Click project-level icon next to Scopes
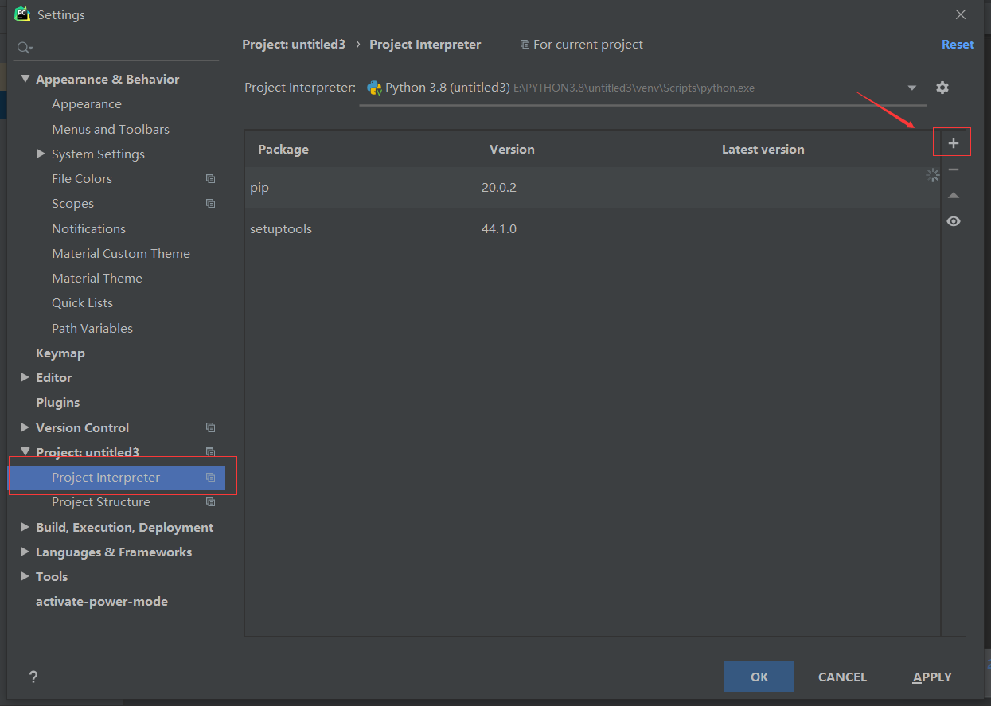This screenshot has width=991, height=706. click(x=210, y=204)
